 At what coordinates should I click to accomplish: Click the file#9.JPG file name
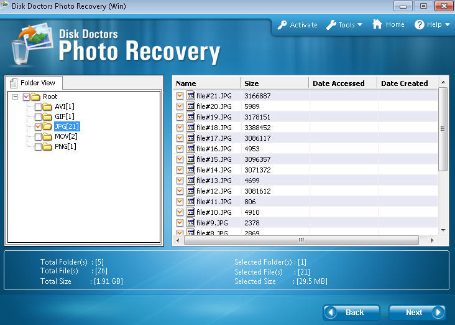point(212,223)
